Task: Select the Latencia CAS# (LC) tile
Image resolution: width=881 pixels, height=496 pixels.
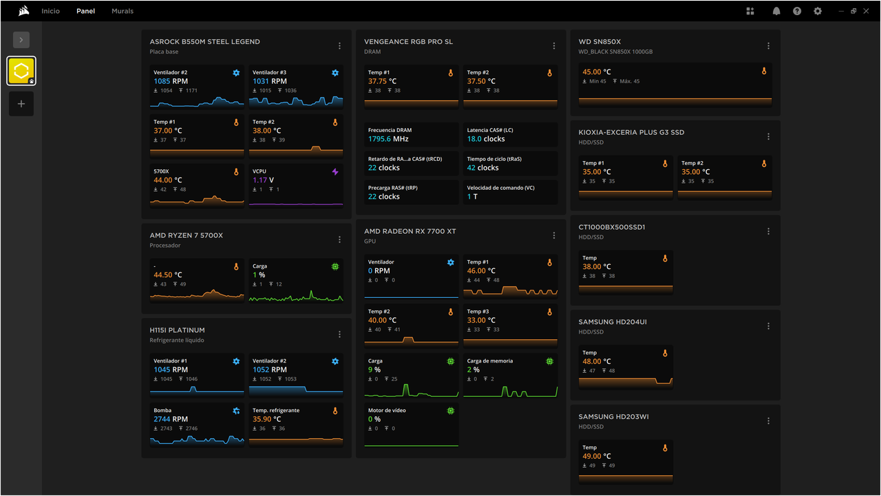Action: click(510, 135)
